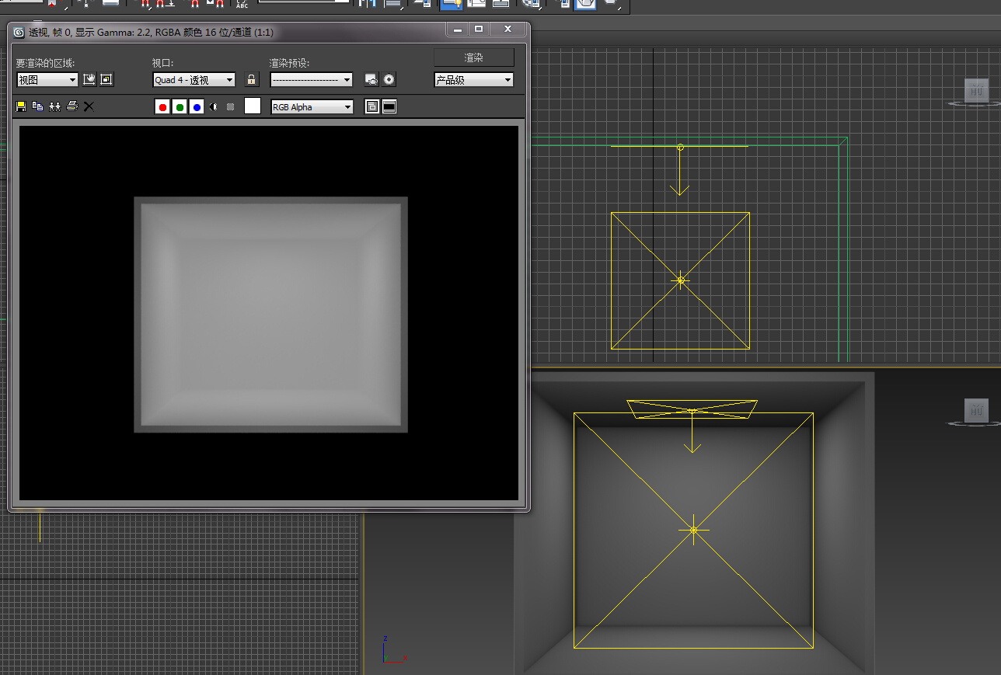The width and height of the screenshot is (1001, 675).
Task: Clear the rendered frame with the X icon
Action: pos(89,106)
